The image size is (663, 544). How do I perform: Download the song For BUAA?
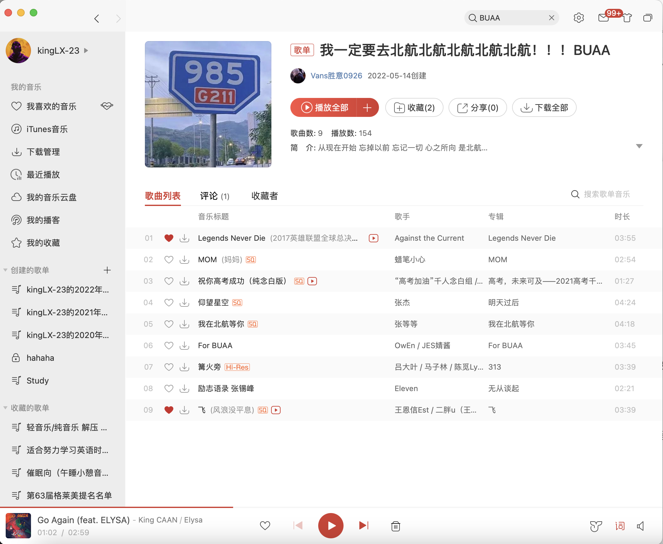pos(184,346)
